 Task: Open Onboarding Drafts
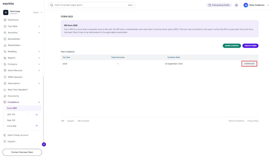coord(219,5)
